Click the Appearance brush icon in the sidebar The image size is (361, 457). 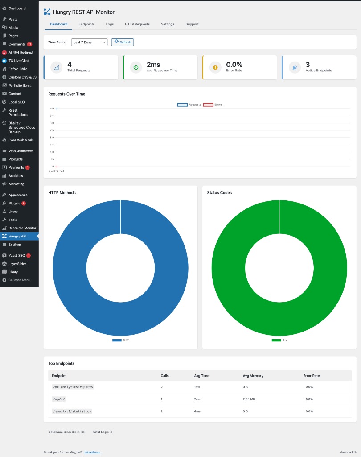coord(6,195)
